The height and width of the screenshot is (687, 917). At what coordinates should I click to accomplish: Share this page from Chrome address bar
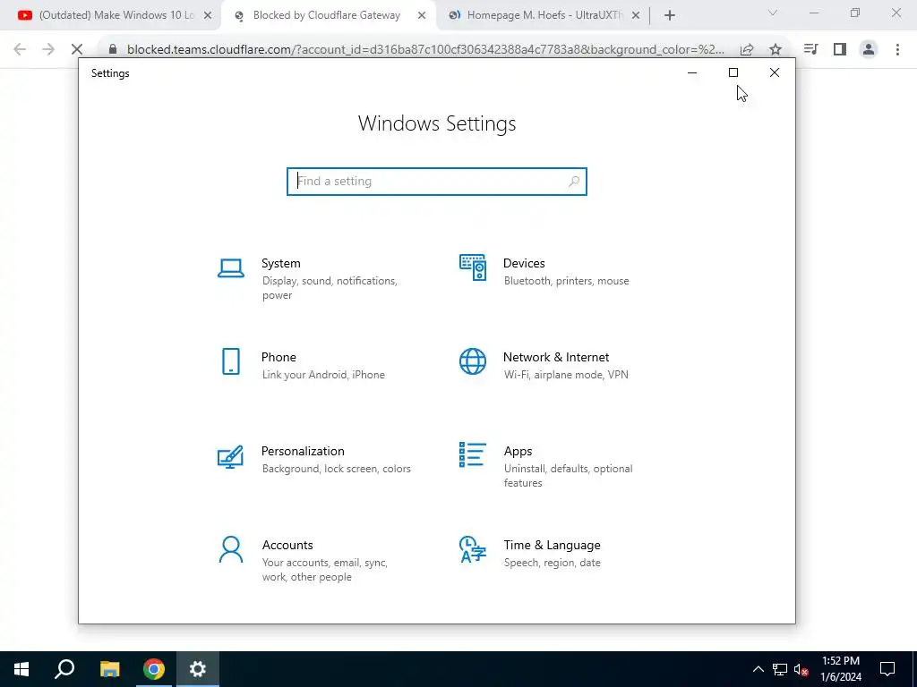click(747, 50)
